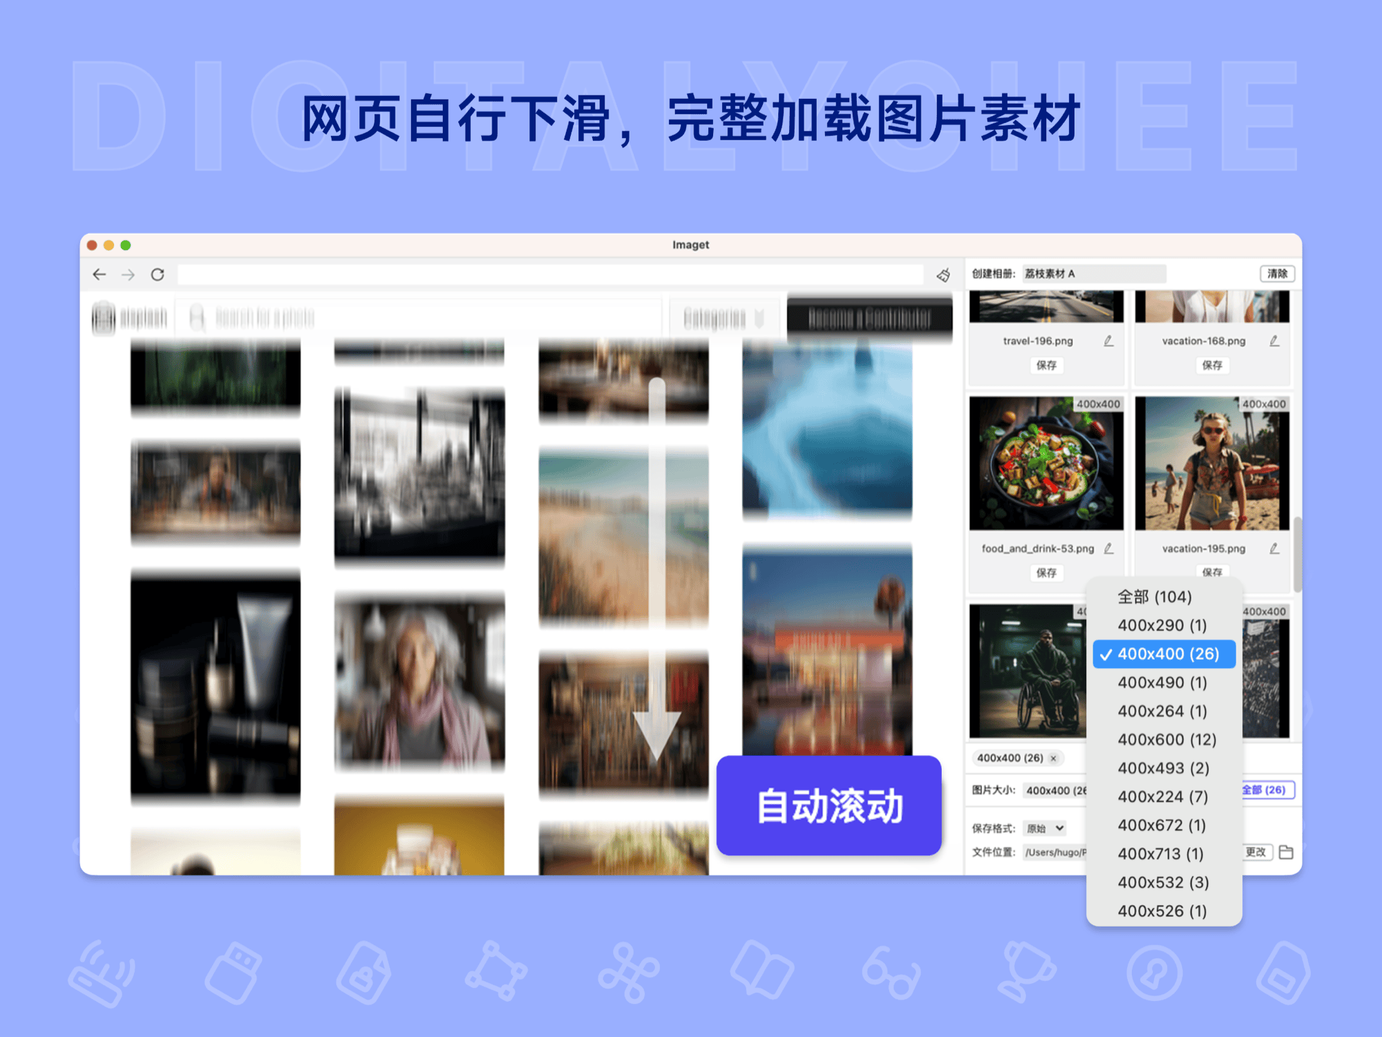Click the forward navigation arrow
1382x1037 pixels.
pyautogui.click(x=128, y=274)
